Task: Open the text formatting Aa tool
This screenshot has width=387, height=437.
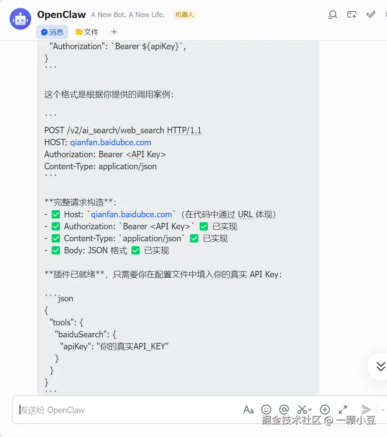Action: click(248, 410)
